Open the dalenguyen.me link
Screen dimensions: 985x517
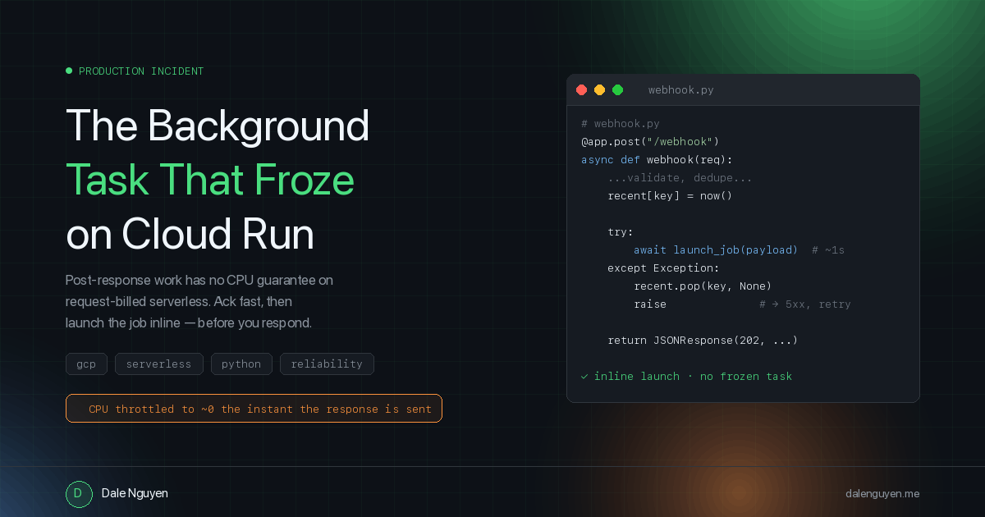[882, 493]
